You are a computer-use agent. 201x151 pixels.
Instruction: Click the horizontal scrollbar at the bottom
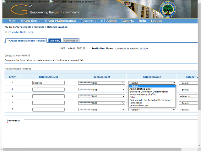click(94, 149)
